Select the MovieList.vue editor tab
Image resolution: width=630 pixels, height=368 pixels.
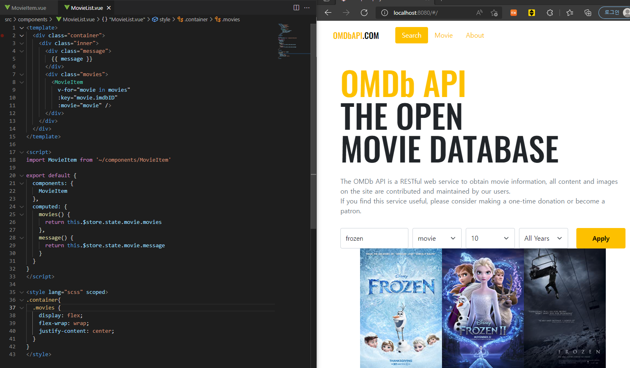(x=87, y=8)
